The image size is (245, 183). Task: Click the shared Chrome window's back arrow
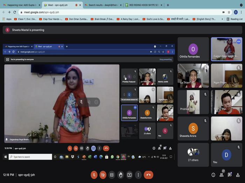pyautogui.click(x=5, y=52)
